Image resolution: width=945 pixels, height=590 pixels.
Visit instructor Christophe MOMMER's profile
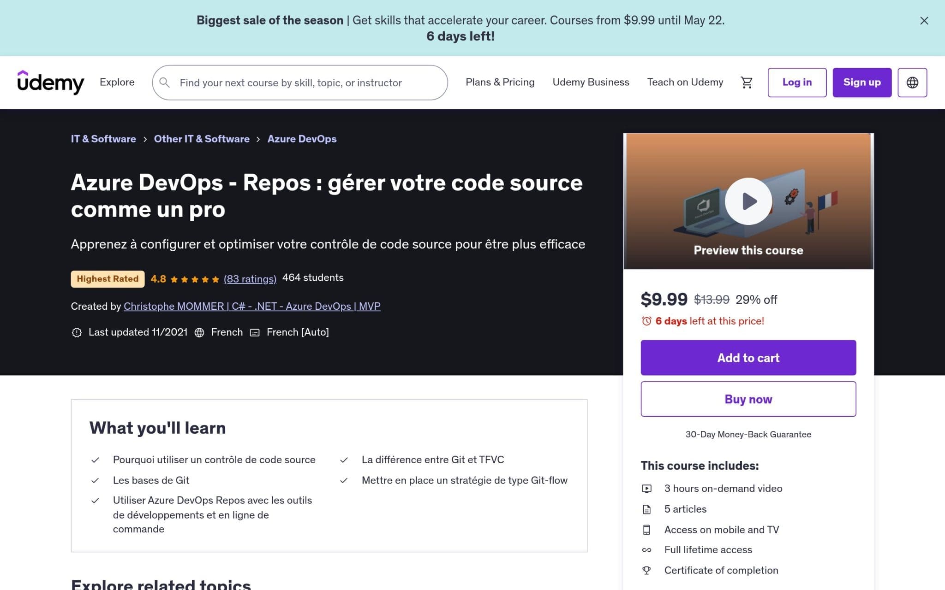coord(252,306)
